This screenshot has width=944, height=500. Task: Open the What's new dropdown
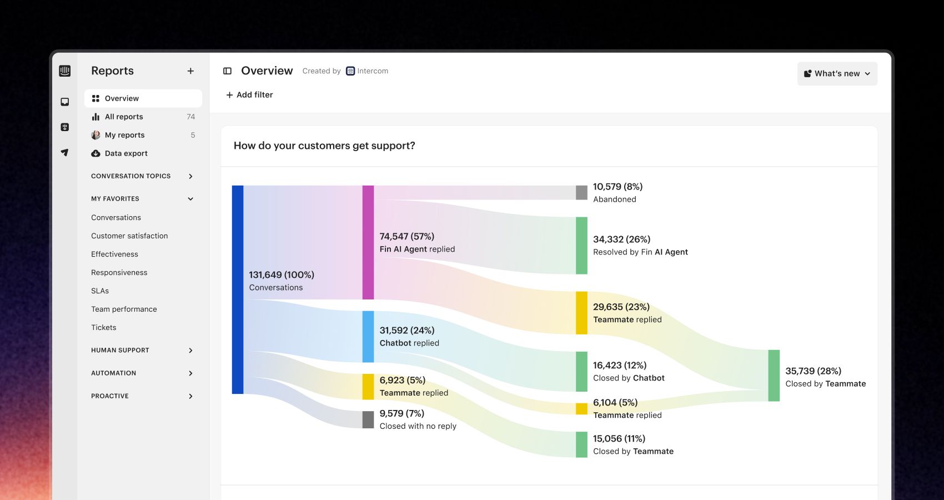pyautogui.click(x=837, y=74)
